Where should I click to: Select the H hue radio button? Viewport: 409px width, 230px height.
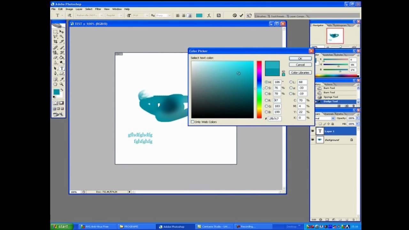pos(266,82)
